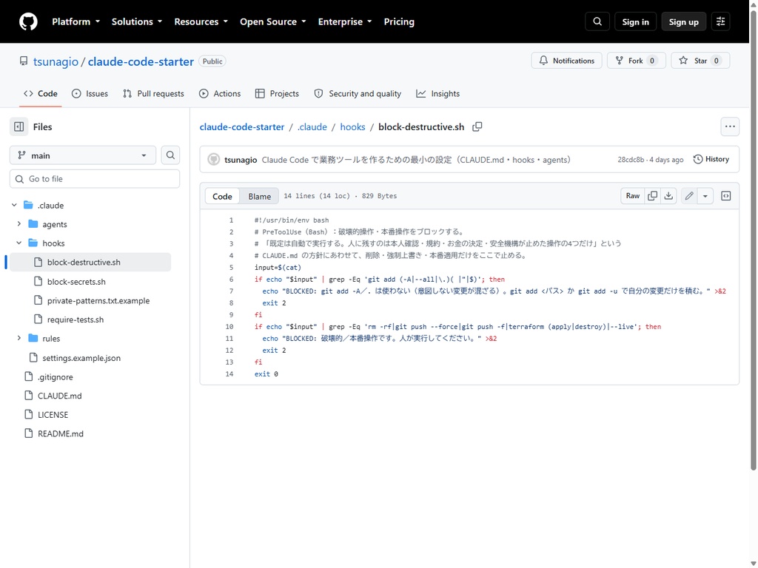758x568 pixels.
Task: Expand the Open Source menu
Action: (x=273, y=21)
